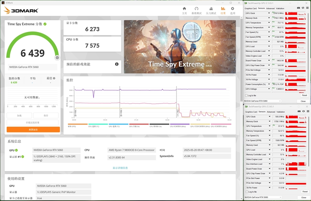The height and width of the screenshot is (201, 311).
Task: Click the orange 再跑贴行 button
Action: 33,129
